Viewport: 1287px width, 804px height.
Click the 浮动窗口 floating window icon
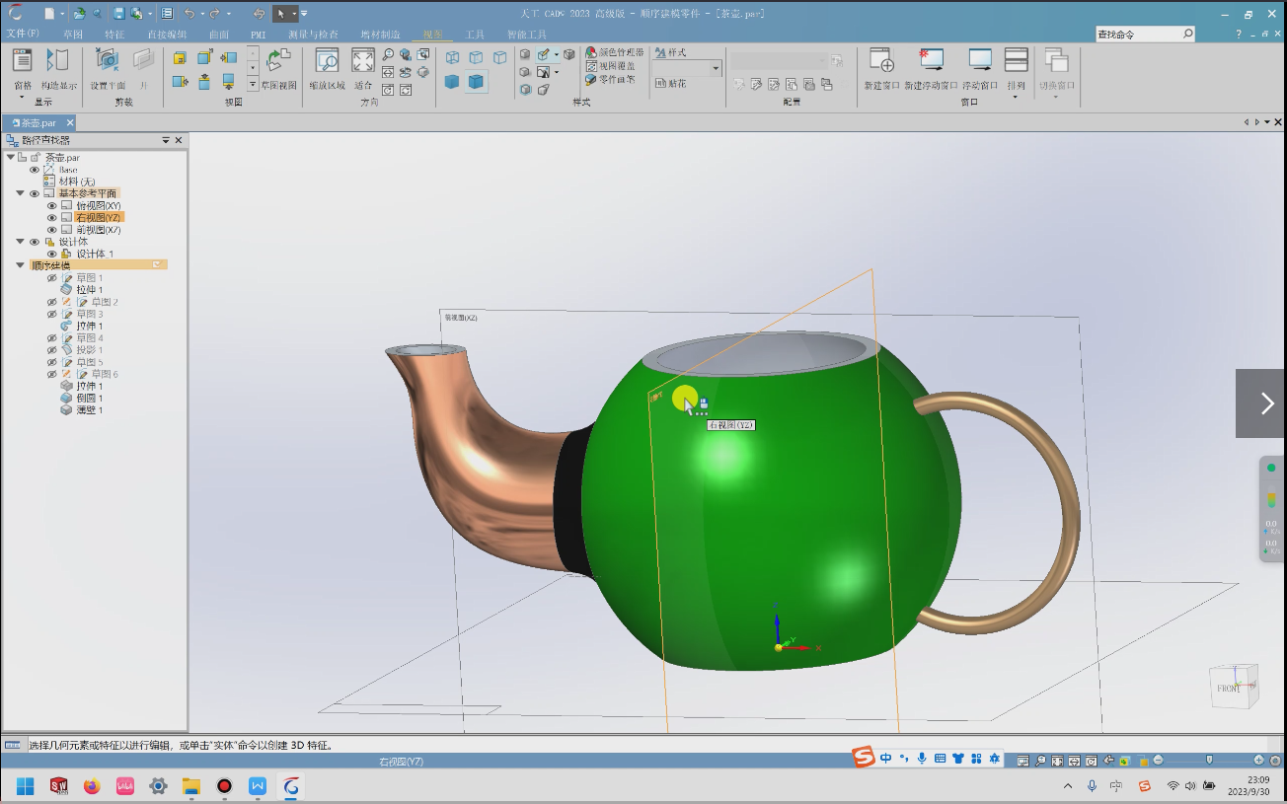click(980, 61)
